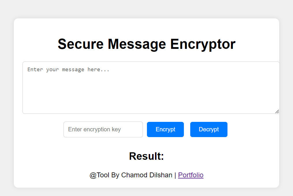Click inside the encryption key field
Screen dimensions: 293x196
coord(103,129)
